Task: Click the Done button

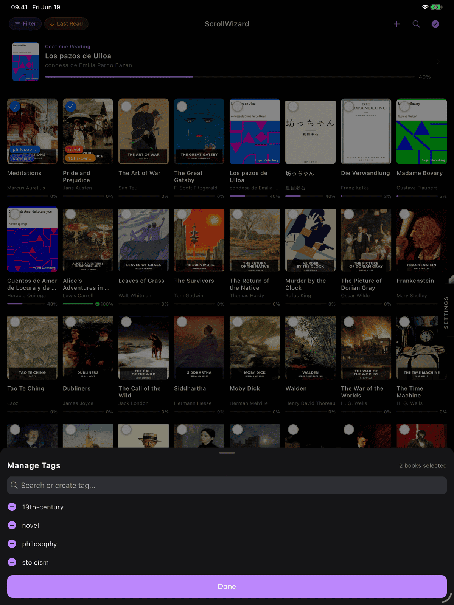Action: pyautogui.click(x=227, y=586)
